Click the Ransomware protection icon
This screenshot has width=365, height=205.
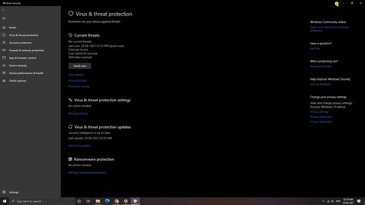(x=70, y=159)
